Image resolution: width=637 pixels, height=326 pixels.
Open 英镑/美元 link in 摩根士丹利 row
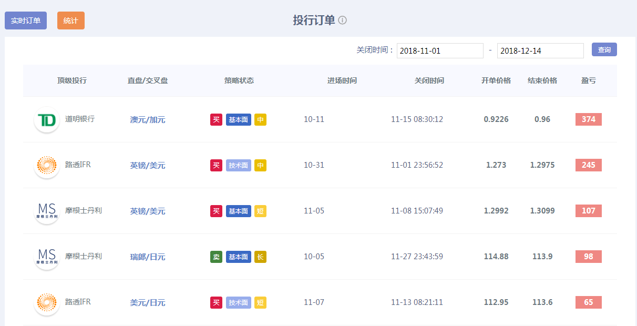(x=148, y=211)
